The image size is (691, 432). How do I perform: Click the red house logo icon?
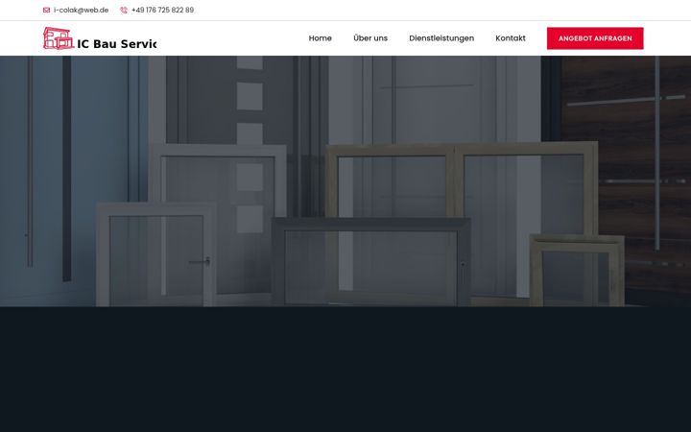[x=59, y=38]
